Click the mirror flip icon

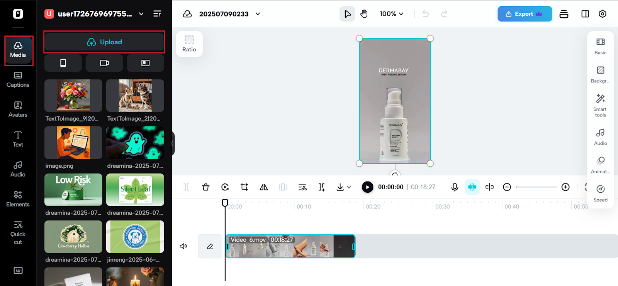[x=264, y=187]
